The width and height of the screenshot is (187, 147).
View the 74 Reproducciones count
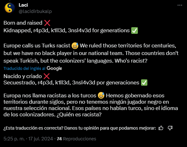[x=76, y=139]
